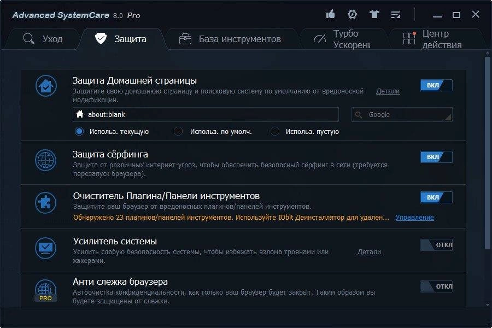Enable Усилитель системы switch
Viewport: 492px width, 328px height.
436,245
